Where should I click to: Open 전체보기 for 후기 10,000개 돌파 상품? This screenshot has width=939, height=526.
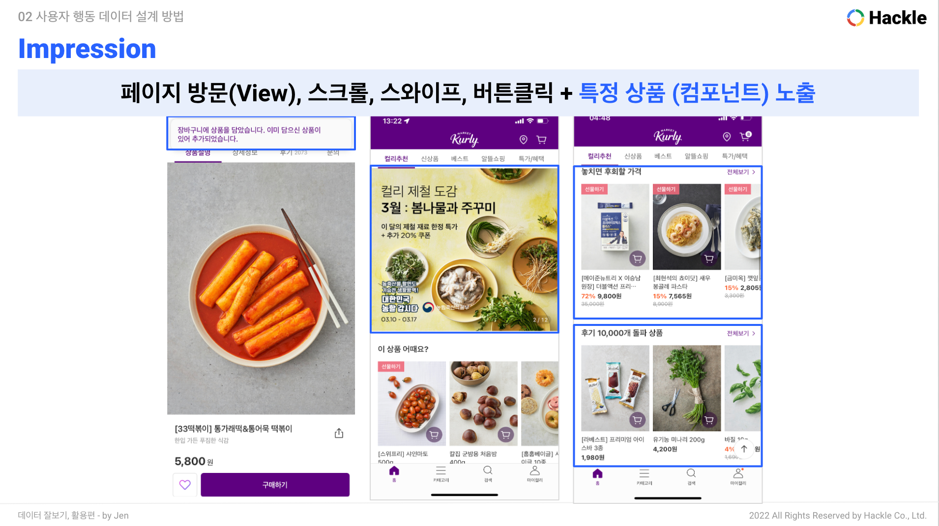point(741,333)
